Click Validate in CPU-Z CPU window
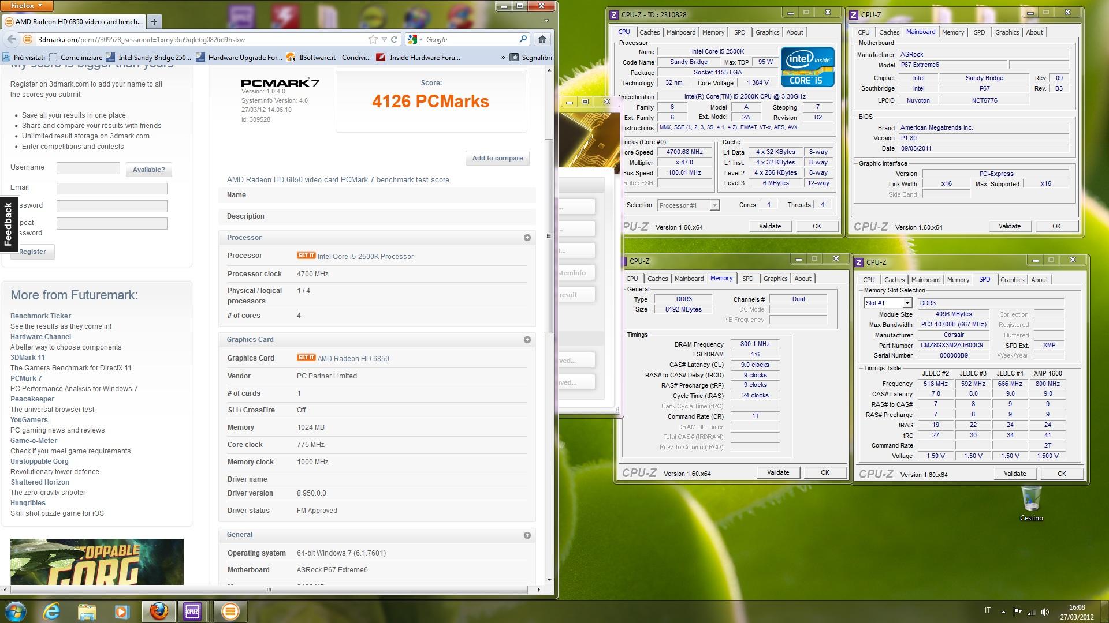The width and height of the screenshot is (1109, 623). [x=769, y=226]
